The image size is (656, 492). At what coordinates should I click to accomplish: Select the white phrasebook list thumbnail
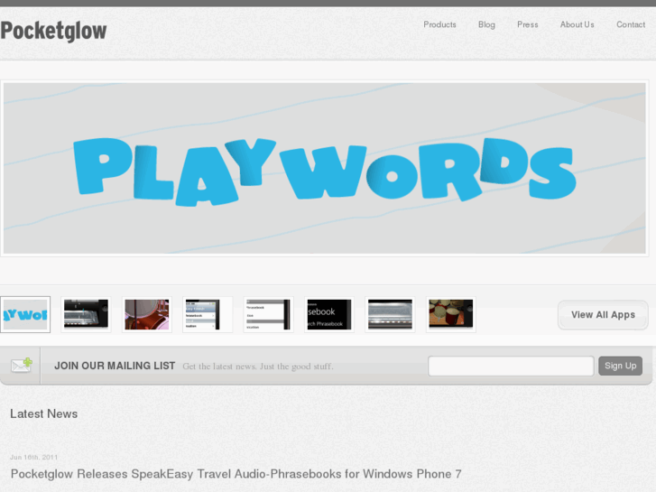click(268, 314)
